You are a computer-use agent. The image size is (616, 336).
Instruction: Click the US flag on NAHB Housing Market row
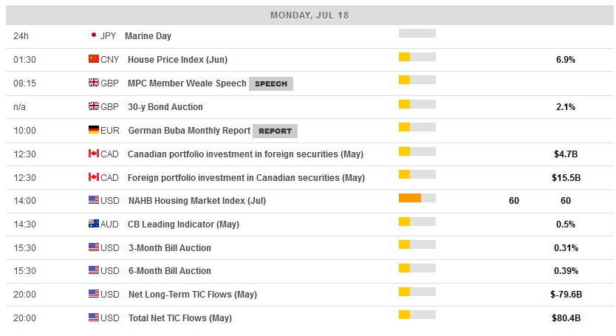click(93, 200)
